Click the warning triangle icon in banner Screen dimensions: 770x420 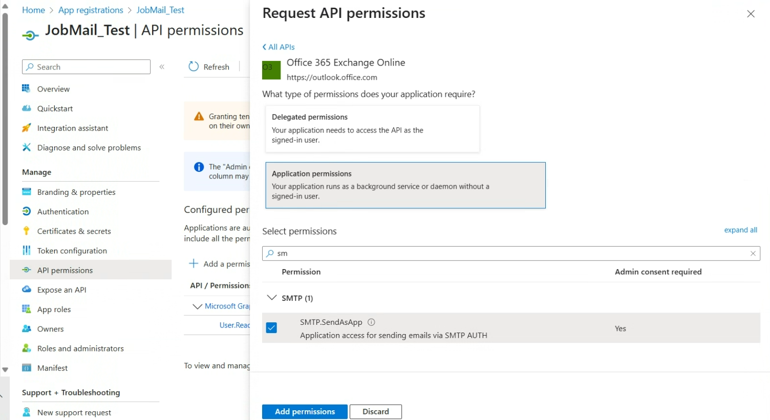(x=199, y=117)
